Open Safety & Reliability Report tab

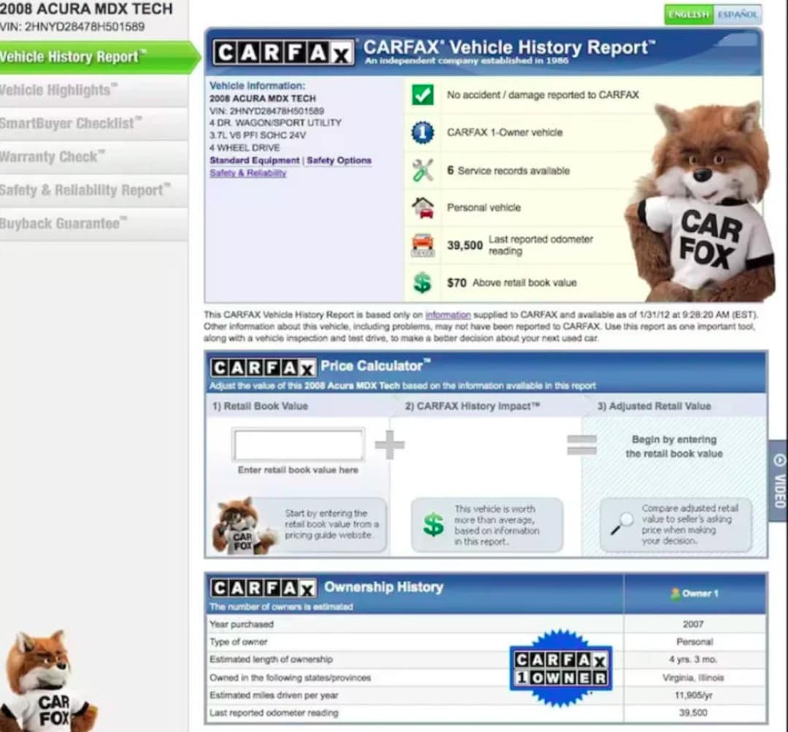click(x=94, y=190)
